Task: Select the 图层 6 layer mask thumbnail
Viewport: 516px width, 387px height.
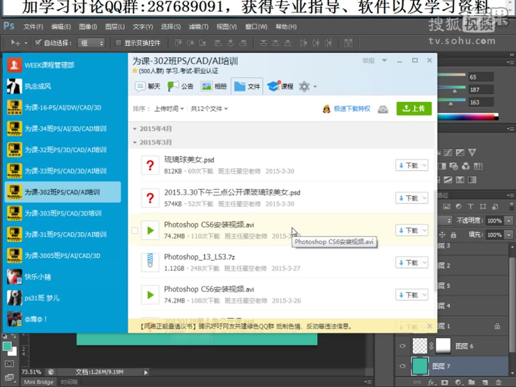Action: (443, 346)
